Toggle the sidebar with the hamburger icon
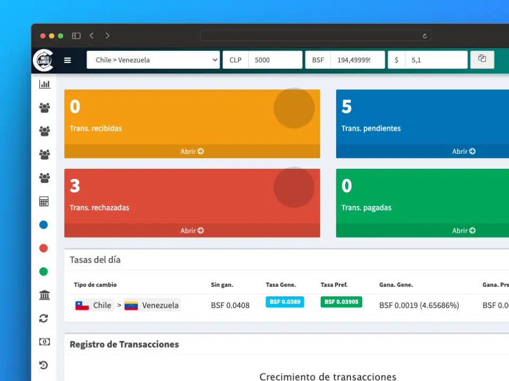The image size is (509, 381). pyautogui.click(x=67, y=60)
